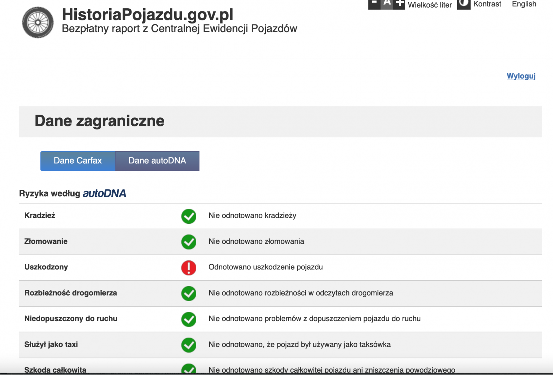
Task: Switch to the Dane Carfax tab
Action: [x=78, y=161]
